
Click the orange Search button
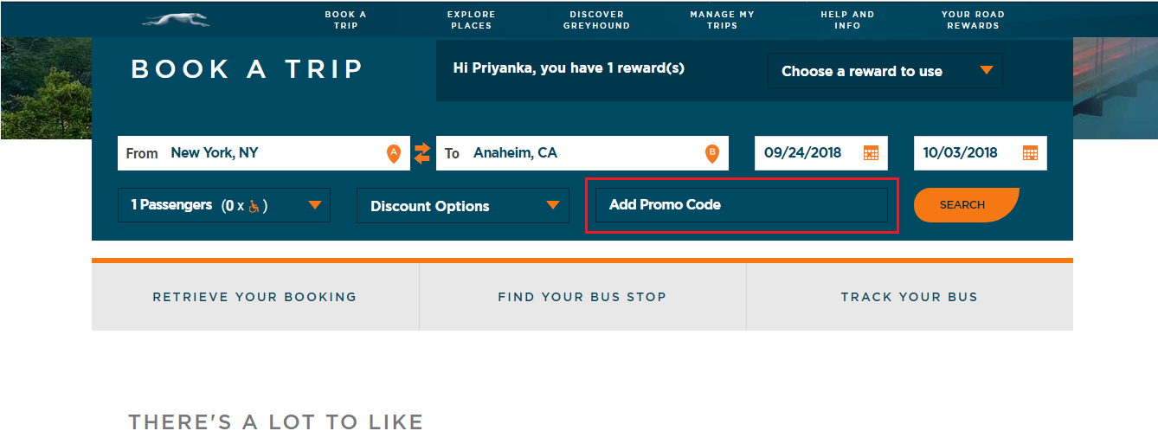(966, 205)
